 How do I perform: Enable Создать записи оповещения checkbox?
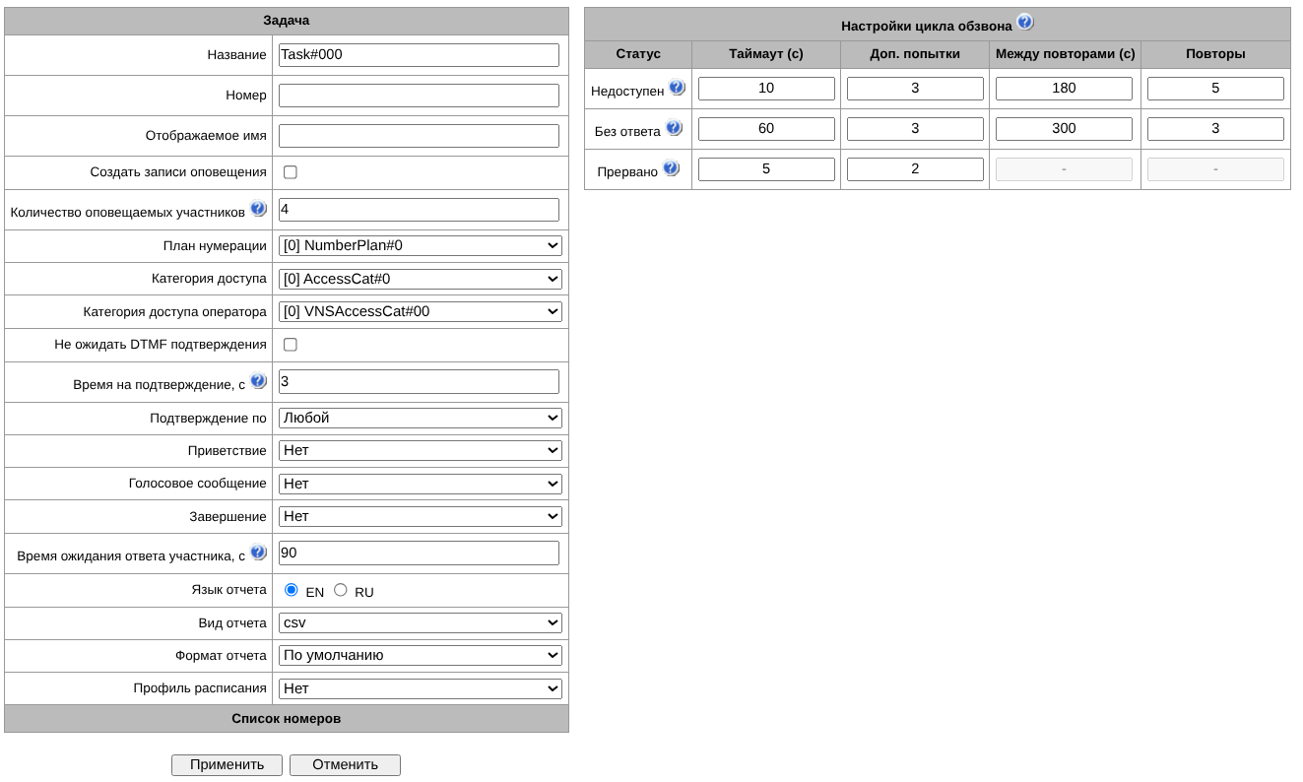point(291,172)
